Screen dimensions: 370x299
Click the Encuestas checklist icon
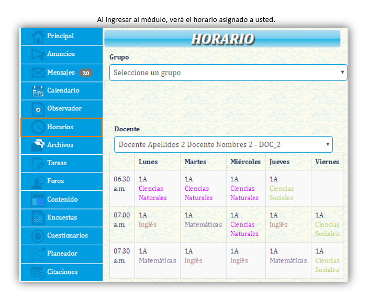click(38, 218)
